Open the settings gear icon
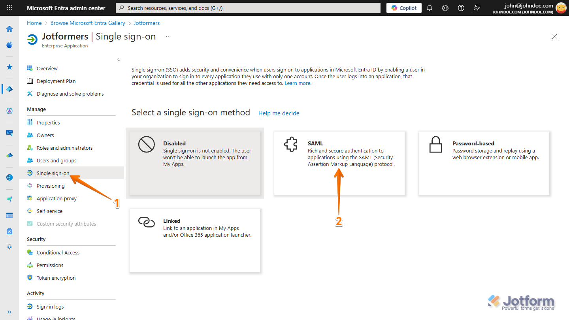Viewport: 569px width, 320px height. (445, 8)
